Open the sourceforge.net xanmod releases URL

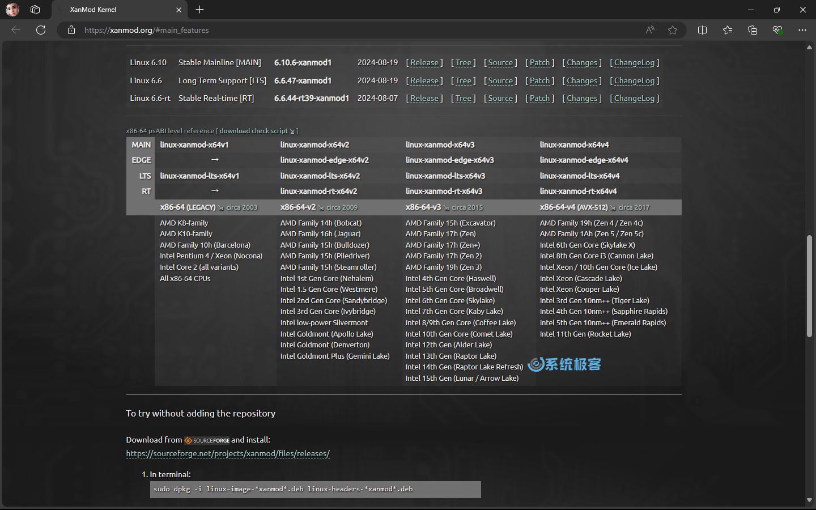(228, 454)
